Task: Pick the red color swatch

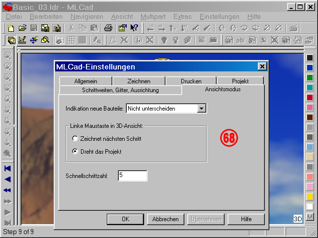Action: tap(310, 98)
